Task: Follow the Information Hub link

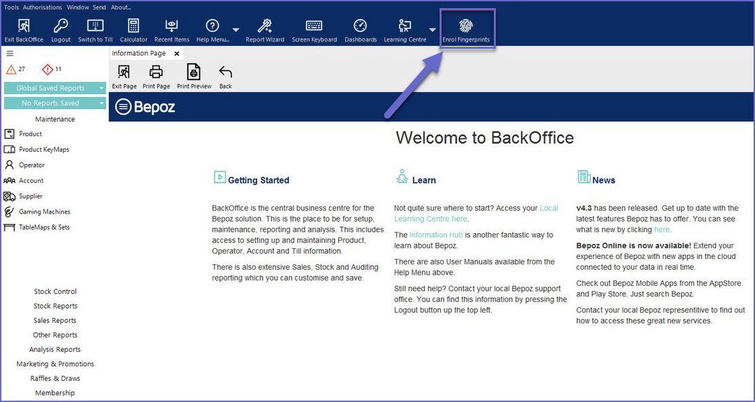Action: [x=435, y=235]
